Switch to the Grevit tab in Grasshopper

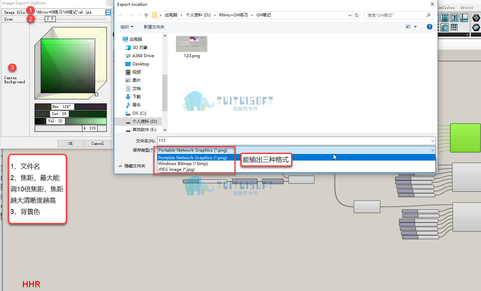click(x=467, y=8)
